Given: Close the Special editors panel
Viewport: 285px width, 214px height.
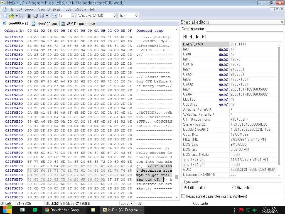Looking at the screenshot, I should (282, 22).
